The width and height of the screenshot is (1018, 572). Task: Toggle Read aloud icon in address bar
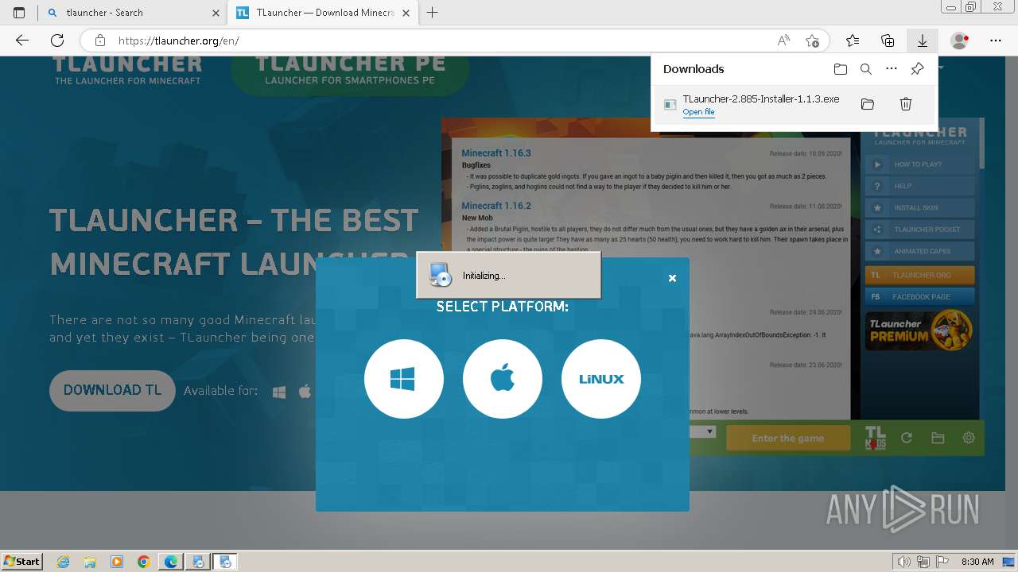click(783, 41)
